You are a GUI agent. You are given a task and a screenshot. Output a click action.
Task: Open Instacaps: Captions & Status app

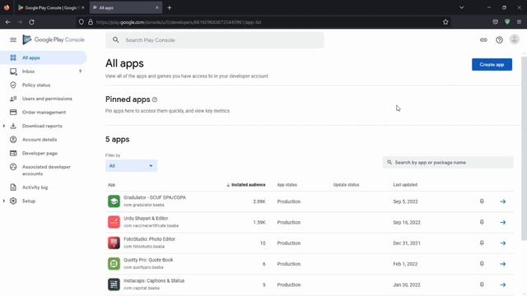(x=154, y=281)
